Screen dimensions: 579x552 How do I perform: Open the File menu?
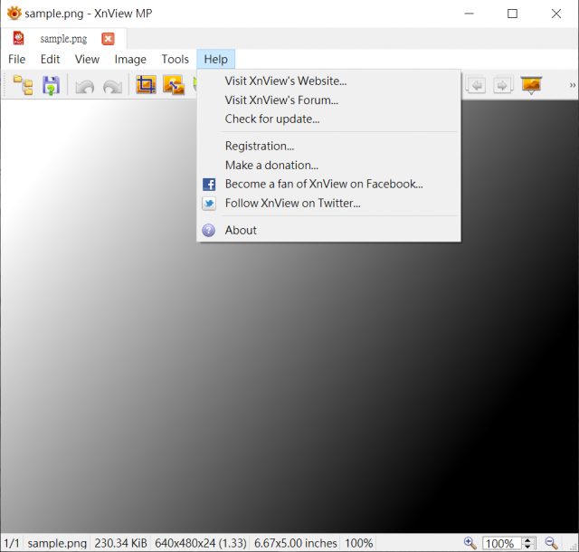point(16,59)
